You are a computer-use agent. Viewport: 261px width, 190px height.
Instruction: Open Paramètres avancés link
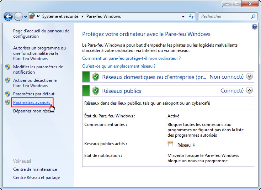32,102
